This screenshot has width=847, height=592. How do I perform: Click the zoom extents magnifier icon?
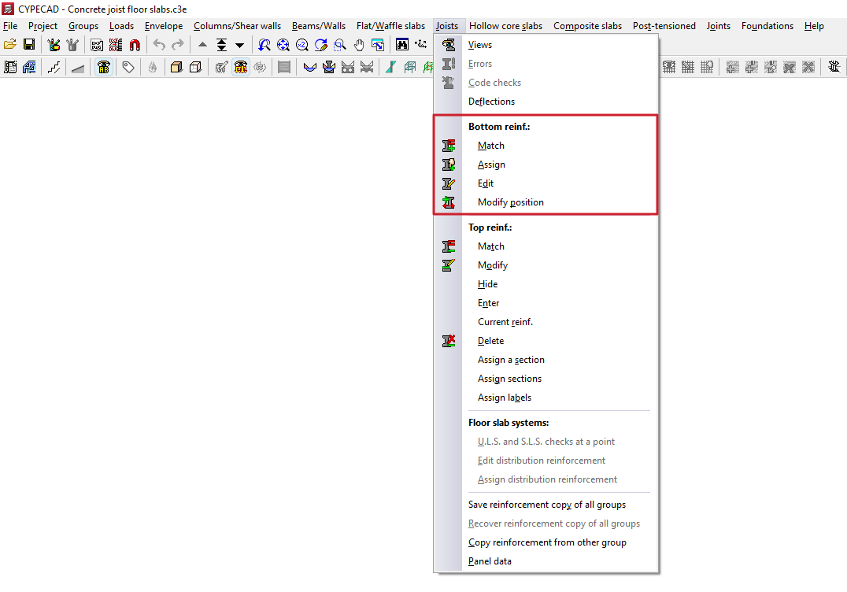(x=283, y=45)
